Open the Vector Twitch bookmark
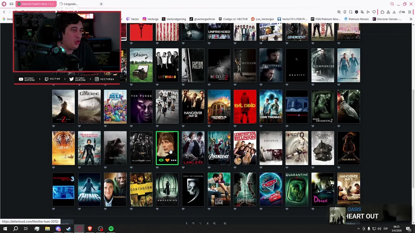 [133, 19]
